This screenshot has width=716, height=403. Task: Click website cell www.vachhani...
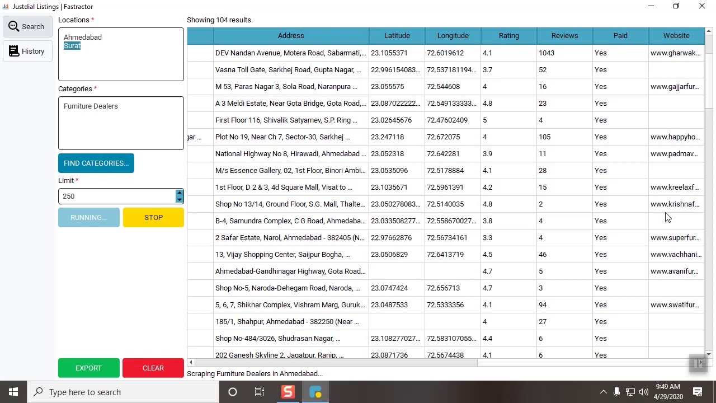(676, 254)
